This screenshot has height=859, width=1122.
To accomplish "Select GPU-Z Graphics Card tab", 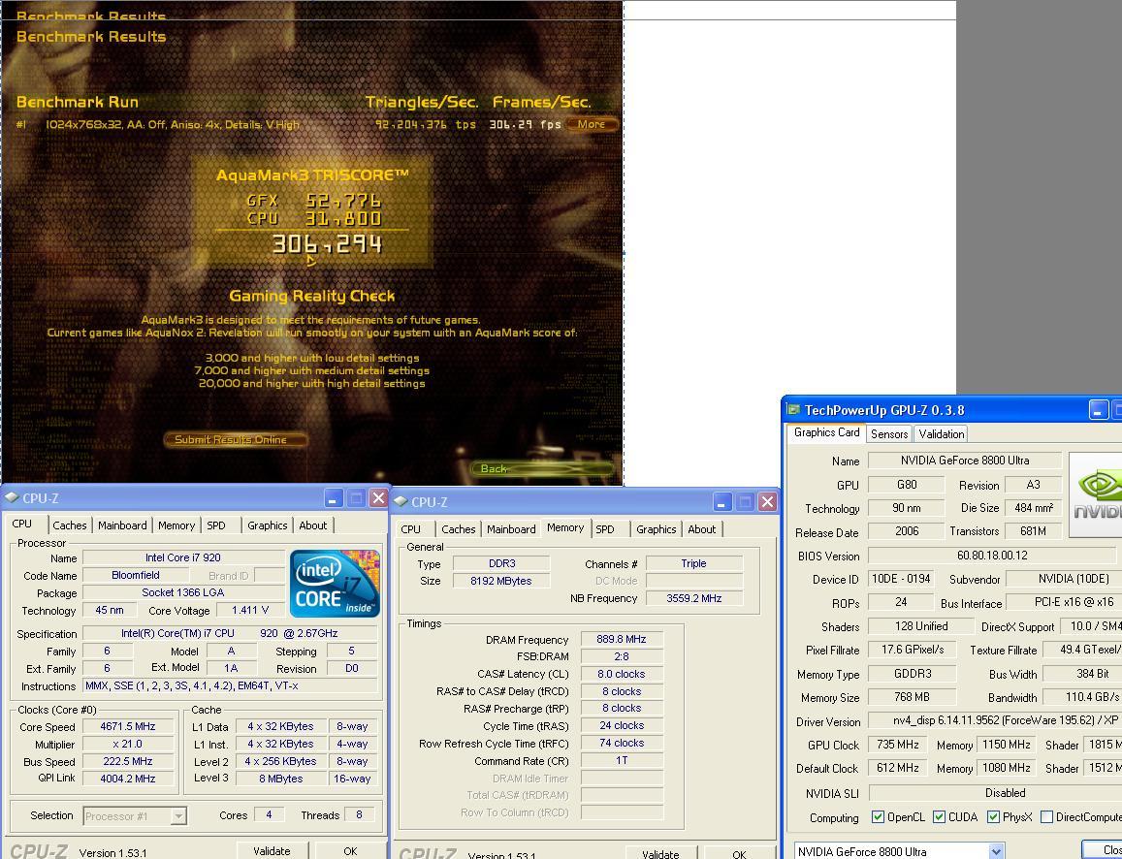I will click(x=826, y=432).
